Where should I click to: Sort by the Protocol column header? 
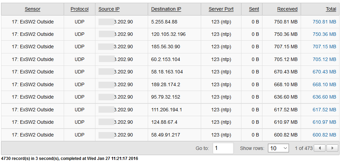point(80,9)
